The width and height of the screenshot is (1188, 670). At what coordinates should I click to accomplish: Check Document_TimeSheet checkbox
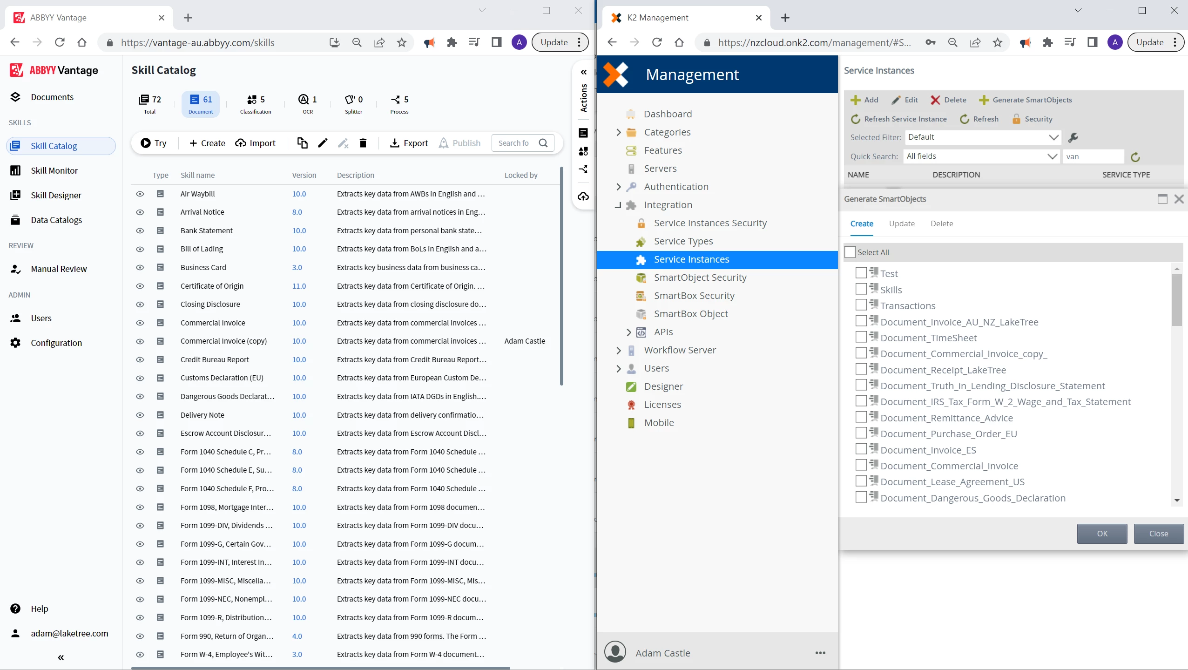(x=861, y=337)
